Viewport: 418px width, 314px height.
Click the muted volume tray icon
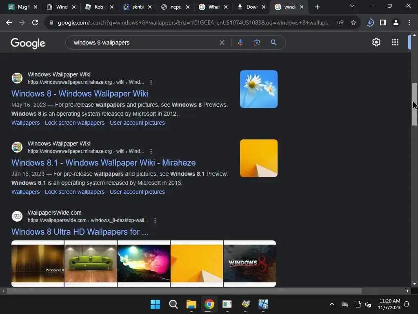pos(368,304)
